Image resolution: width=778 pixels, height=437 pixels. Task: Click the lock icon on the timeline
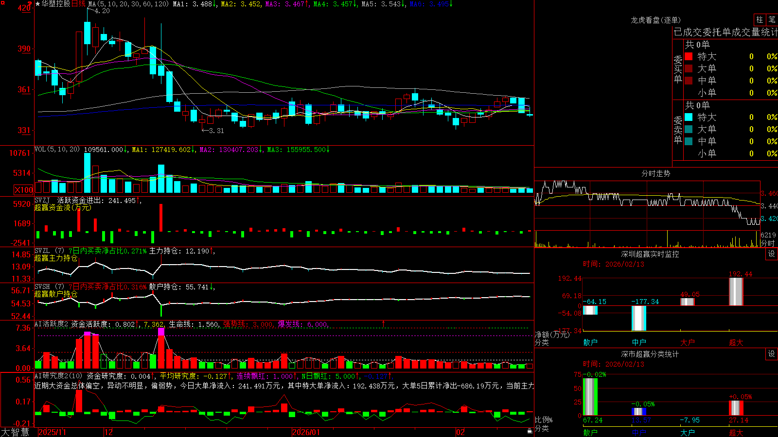click(530, 431)
